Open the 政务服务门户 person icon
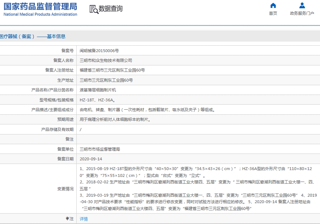Screen dimensions: 320x224 302,5
